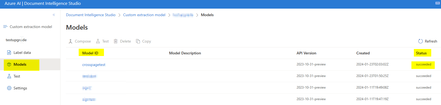
Task: Select the row created 2024-01-23T01:50:25Z
Action: (253, 76)
